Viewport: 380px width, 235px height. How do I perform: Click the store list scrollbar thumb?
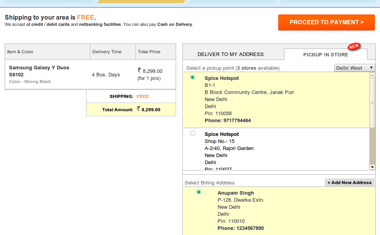[x=372, y=103]
